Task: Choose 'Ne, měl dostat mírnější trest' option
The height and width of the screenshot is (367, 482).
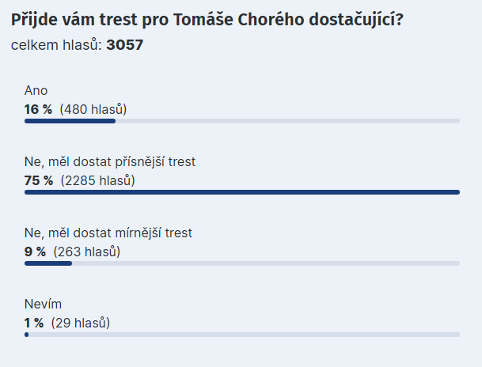Action: coord(108,233)
